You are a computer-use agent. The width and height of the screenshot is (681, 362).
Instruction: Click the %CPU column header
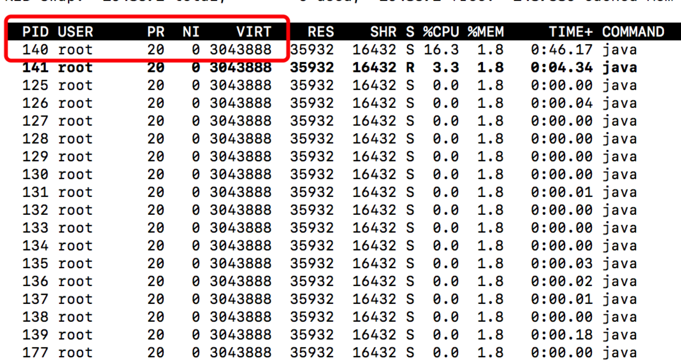pos(441,32)
